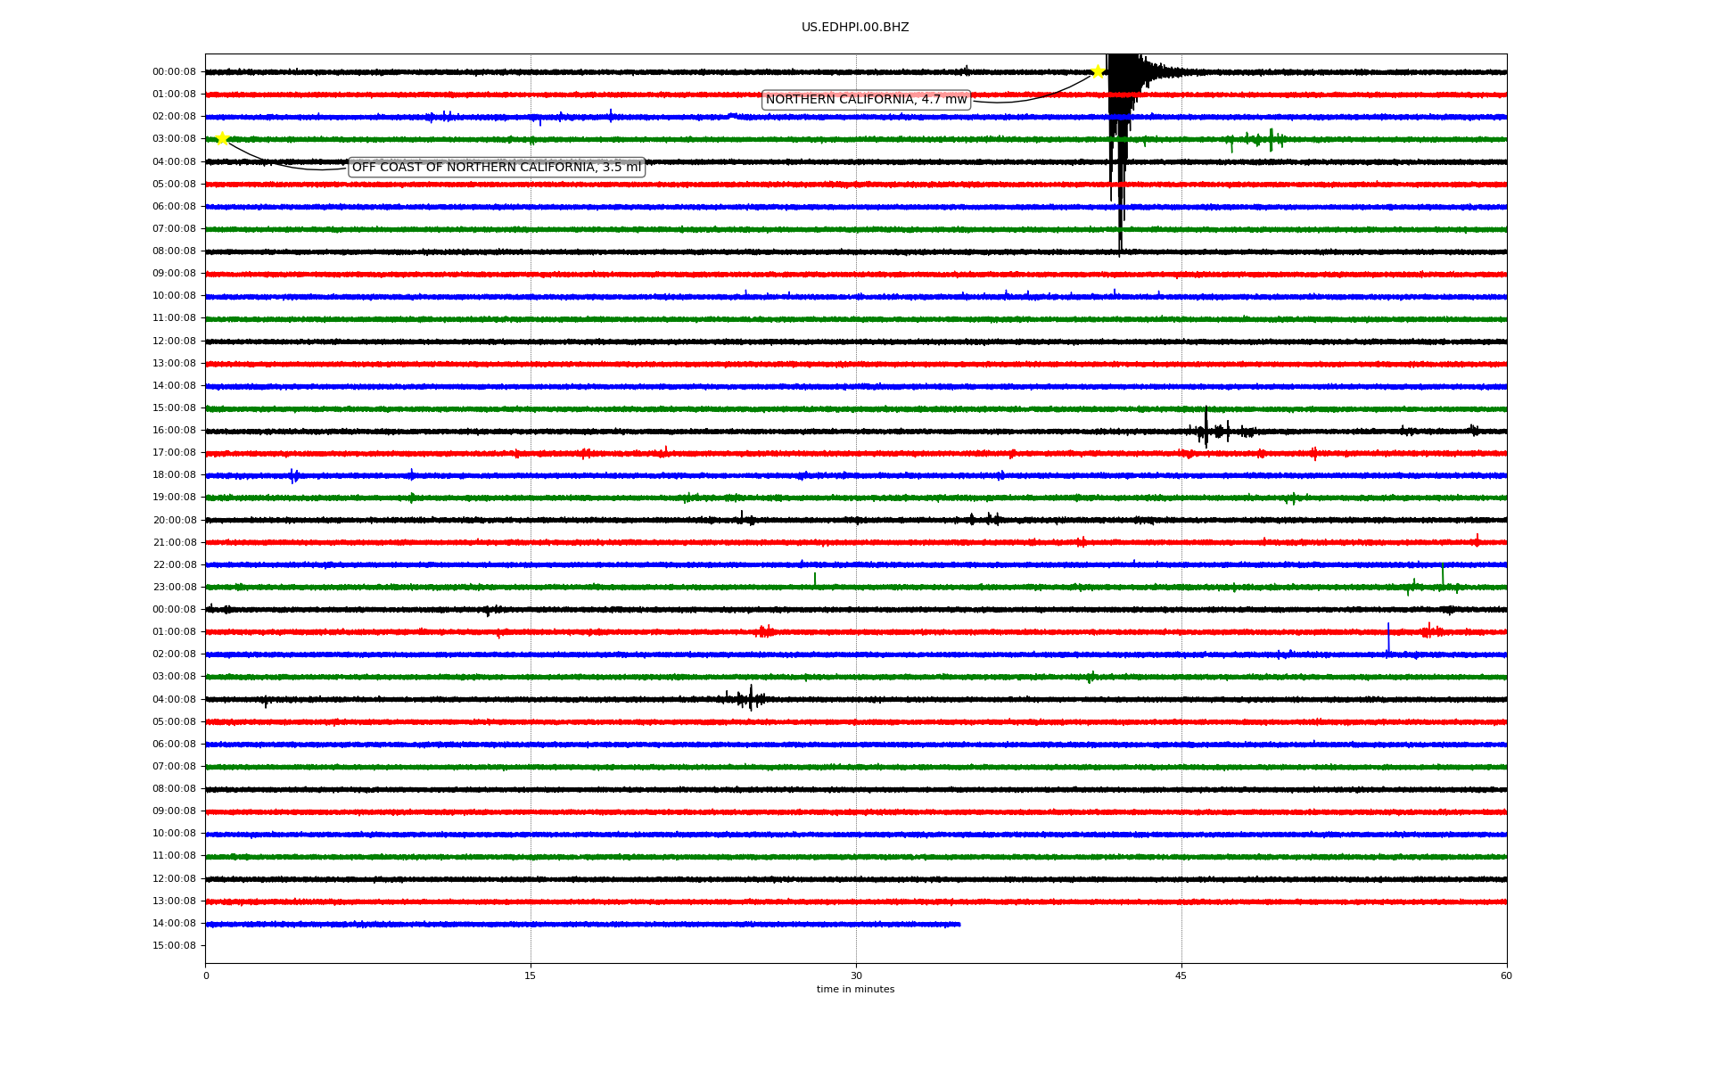Click the first 00:00:08 row label

point(174,72)
